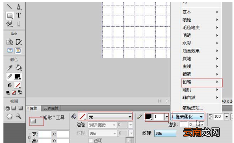234x143 pixels.
Task: Click the fill color swatch in properties
Action: [x=82, y=117]
